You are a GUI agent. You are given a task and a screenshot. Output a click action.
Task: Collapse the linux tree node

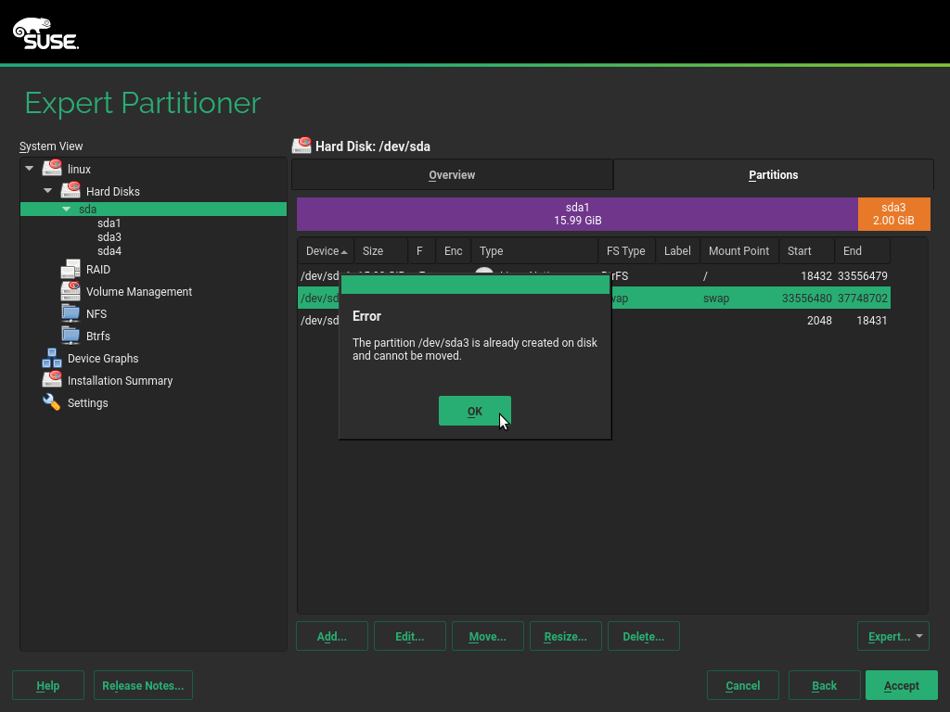(x=30, y=169)
